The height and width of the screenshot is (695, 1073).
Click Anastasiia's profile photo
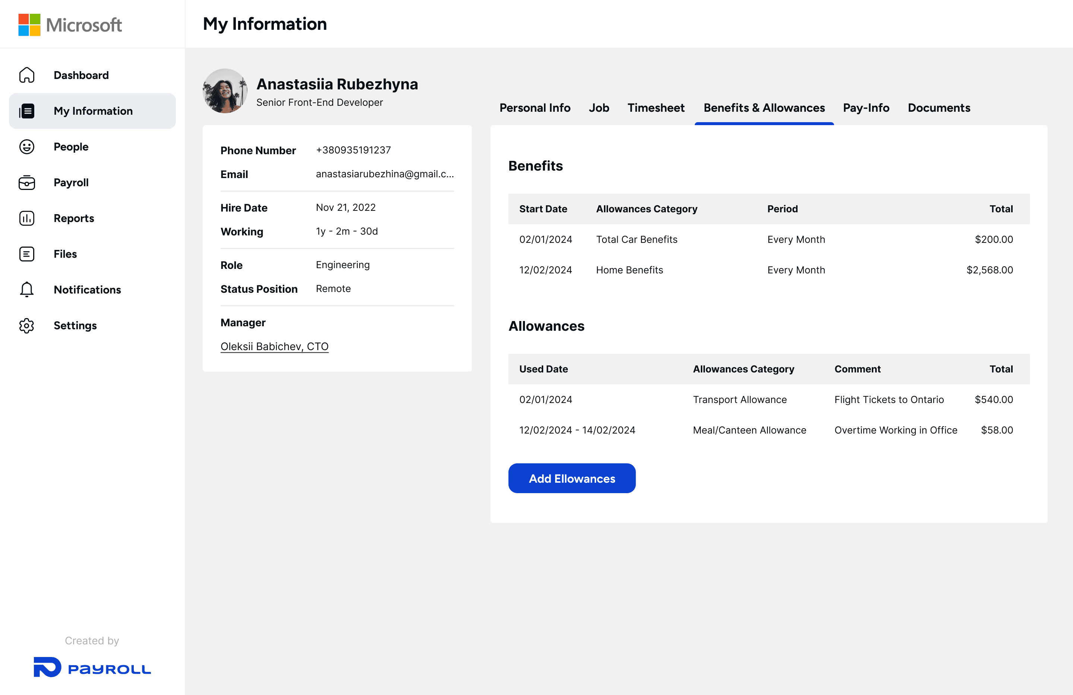[225, 91]
